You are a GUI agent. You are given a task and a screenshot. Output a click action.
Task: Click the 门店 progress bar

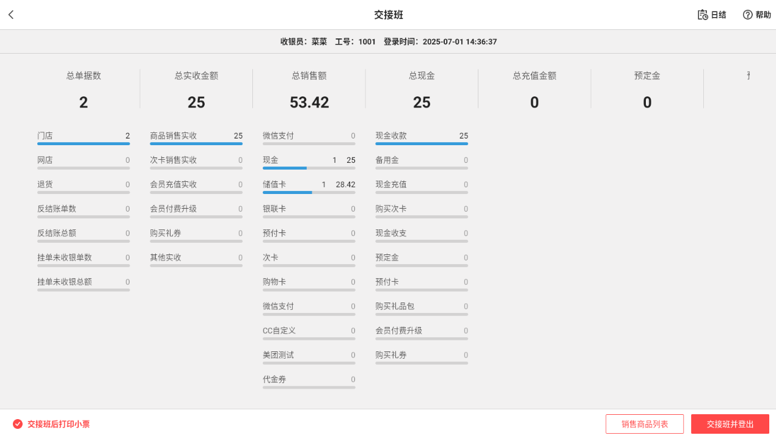coord(84,144)
